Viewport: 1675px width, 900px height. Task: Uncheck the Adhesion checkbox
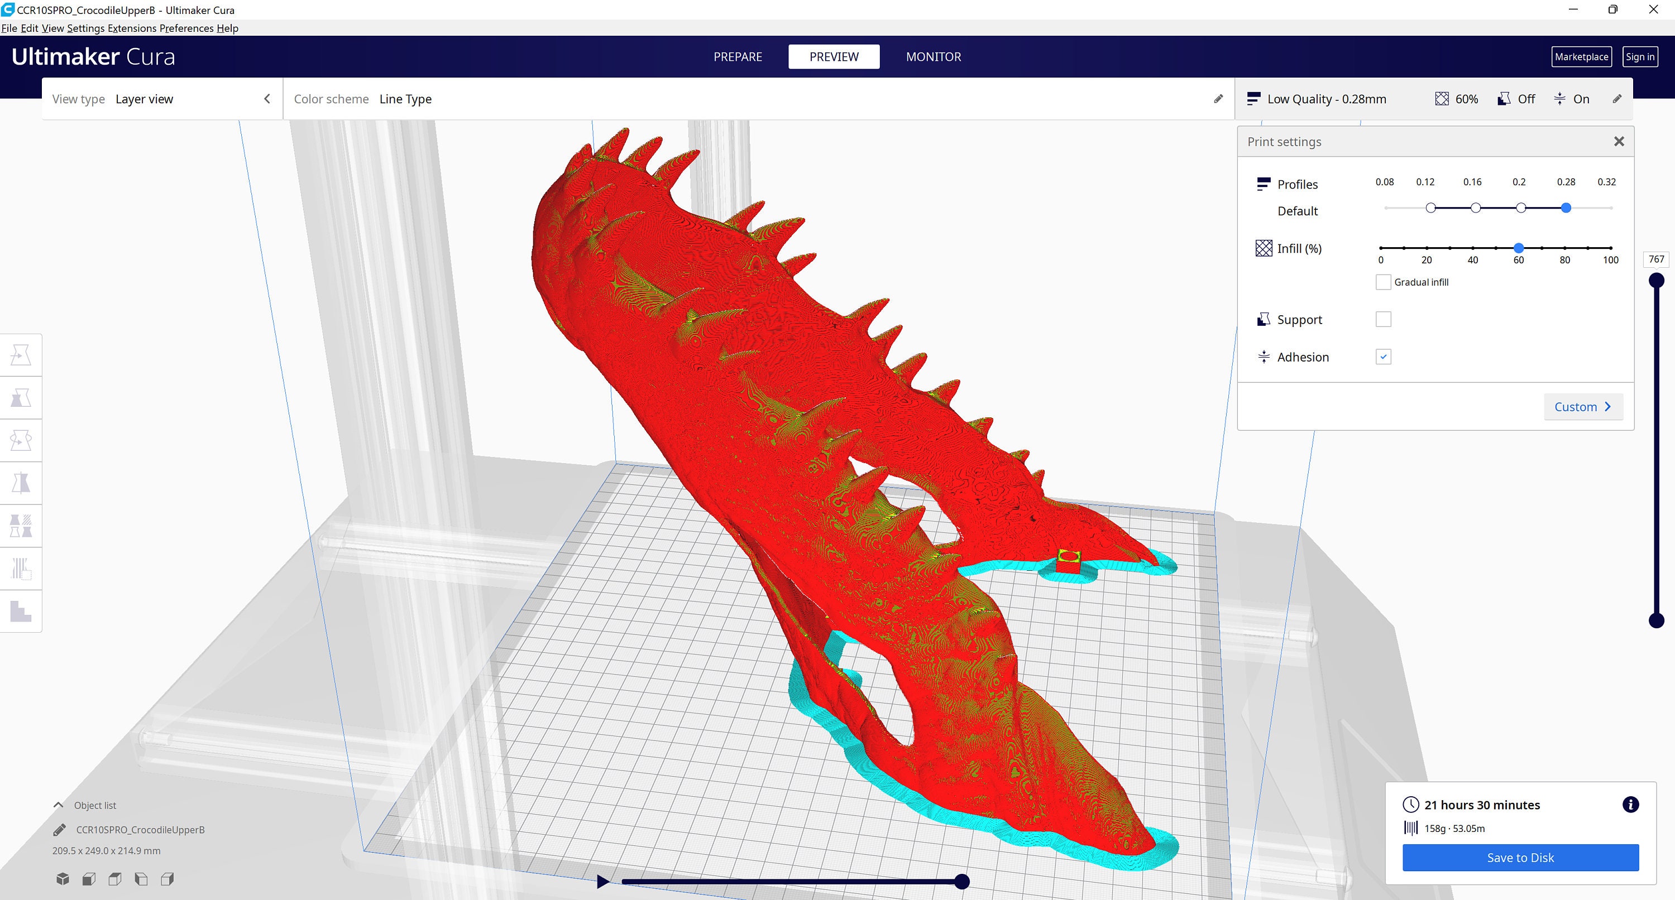(1383, 357)
